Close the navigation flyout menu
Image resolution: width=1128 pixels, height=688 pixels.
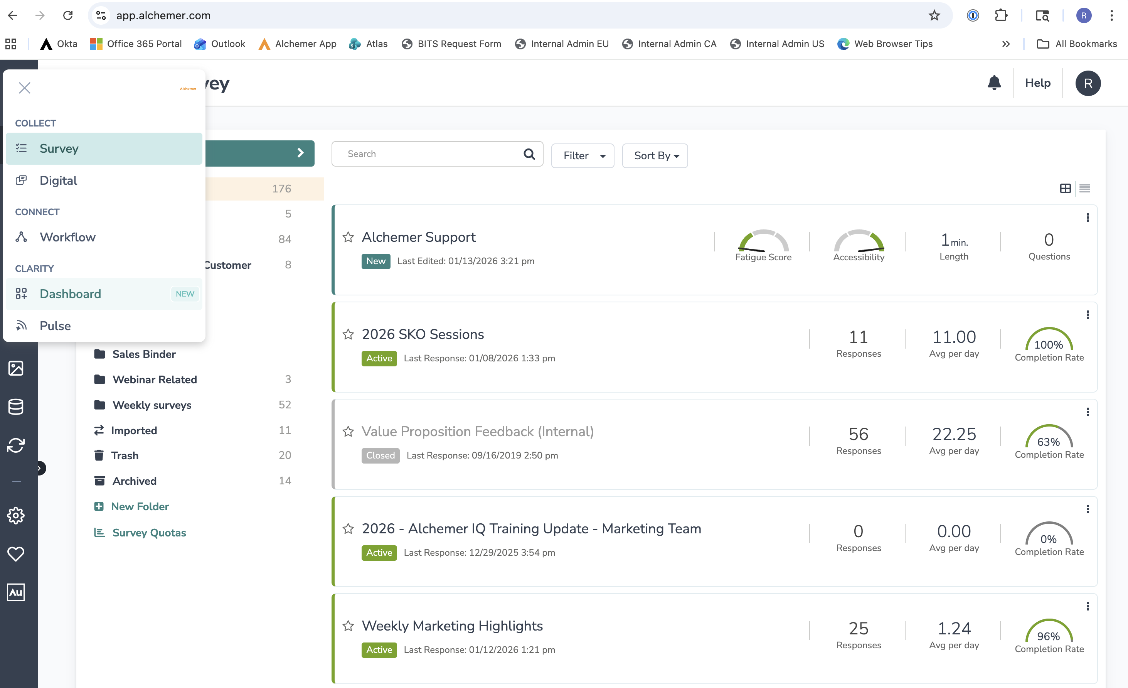pos(25,88)
